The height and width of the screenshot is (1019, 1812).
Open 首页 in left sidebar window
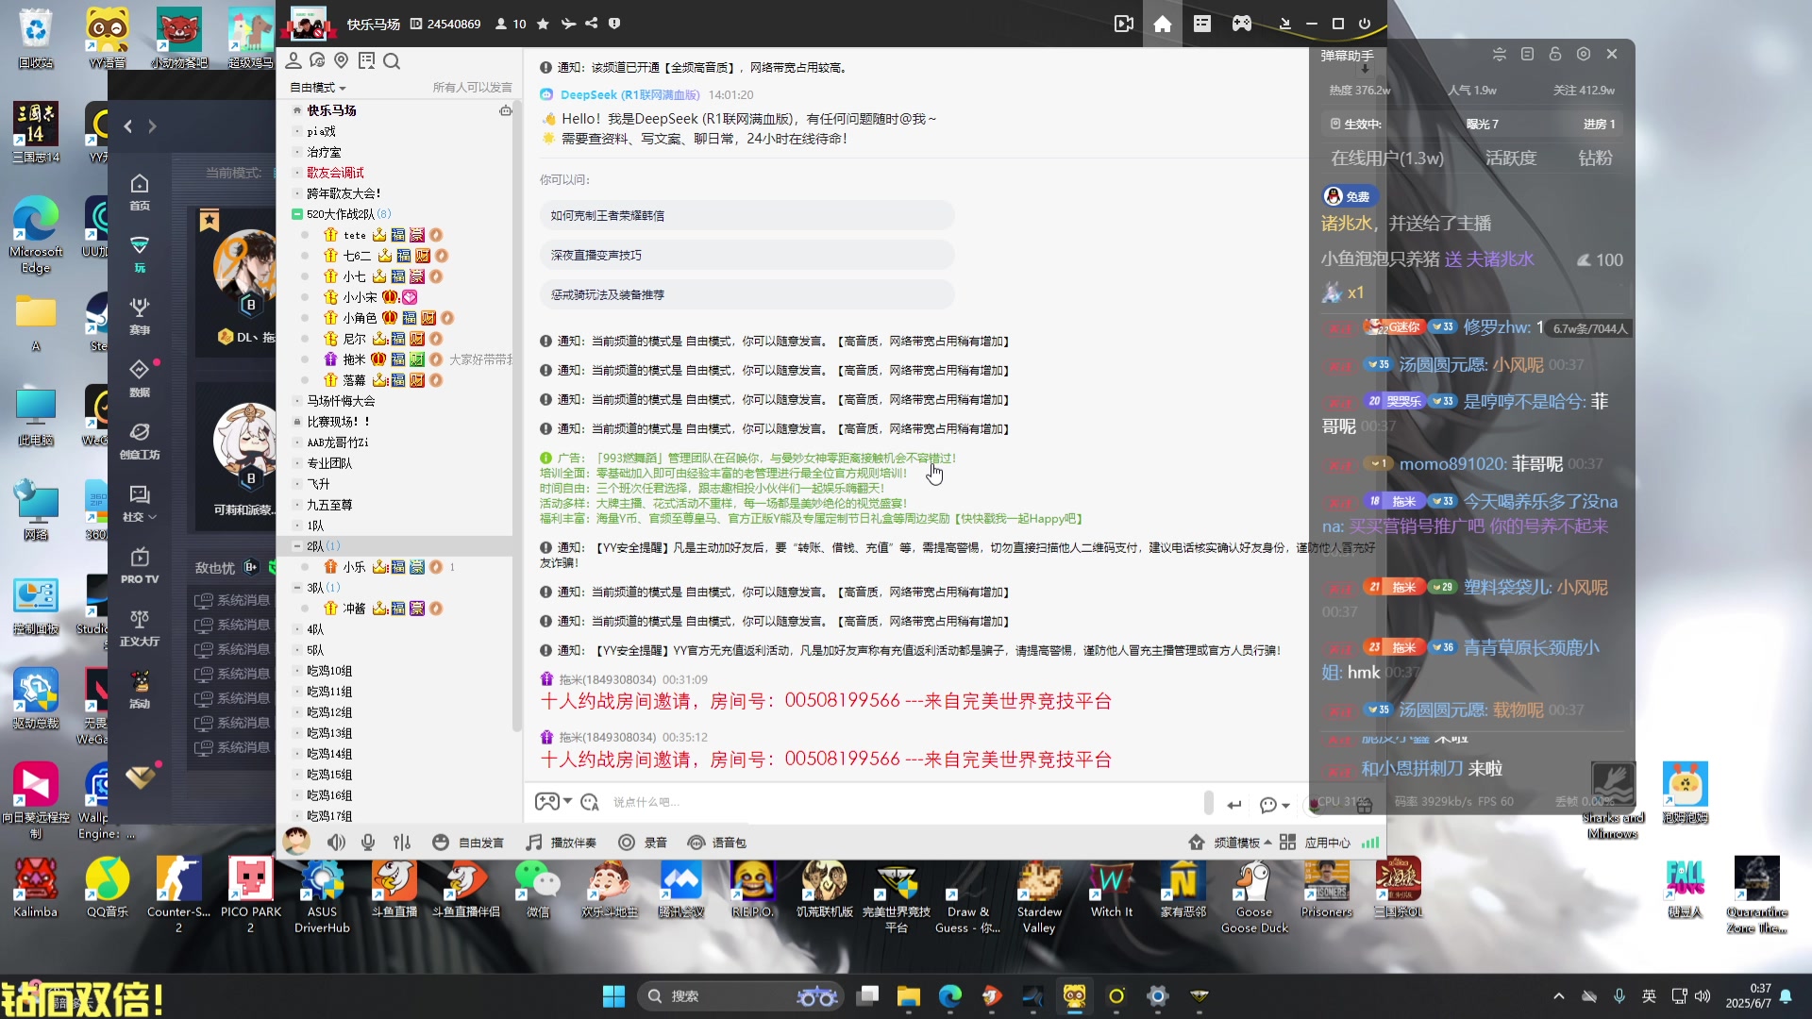click(x=140, y=192)
